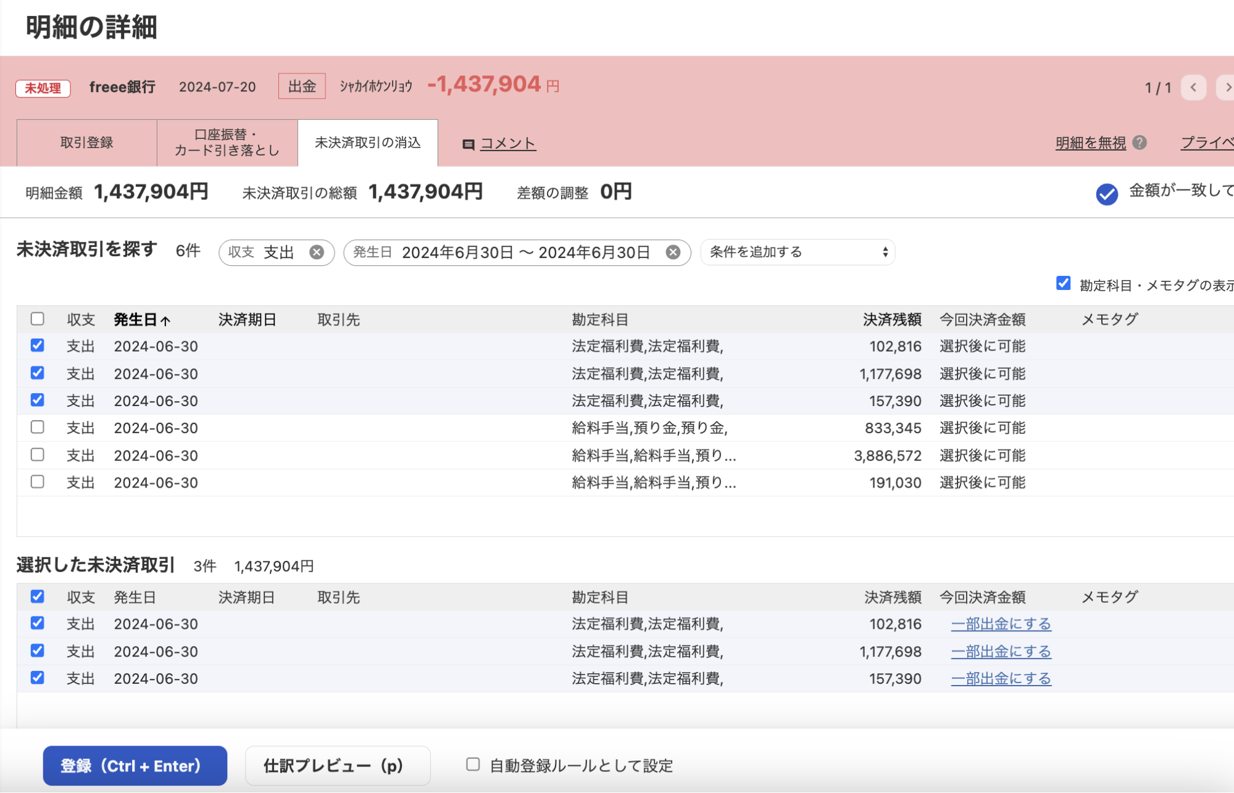Uncheck selected transaction row 157,390
Viewport: 1234px width, 793px height.
pyautogui.click(x=38, y=678)
